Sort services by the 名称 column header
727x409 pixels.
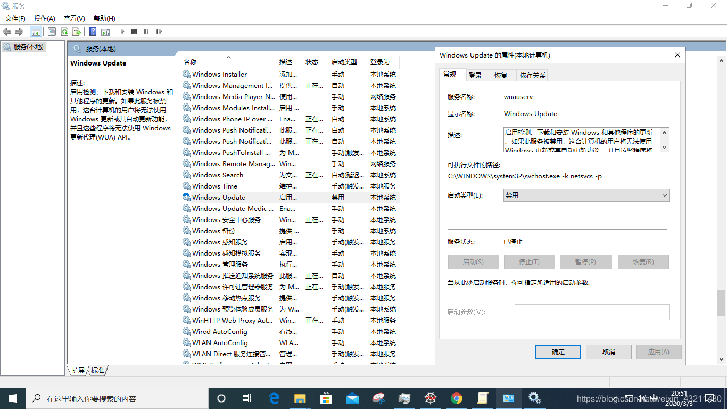click(x=229, y=62)
